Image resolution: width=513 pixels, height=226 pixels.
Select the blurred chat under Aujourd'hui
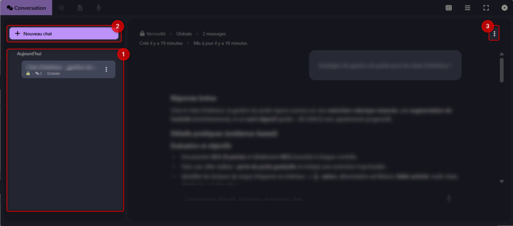(68, 69)
